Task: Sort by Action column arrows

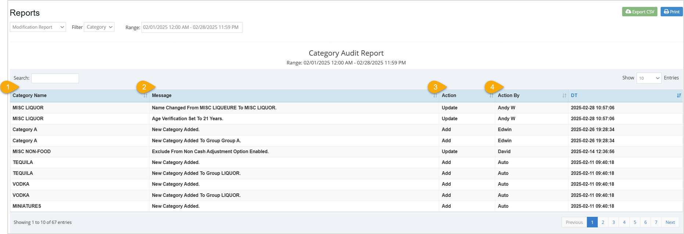Action: coord(491,95)
